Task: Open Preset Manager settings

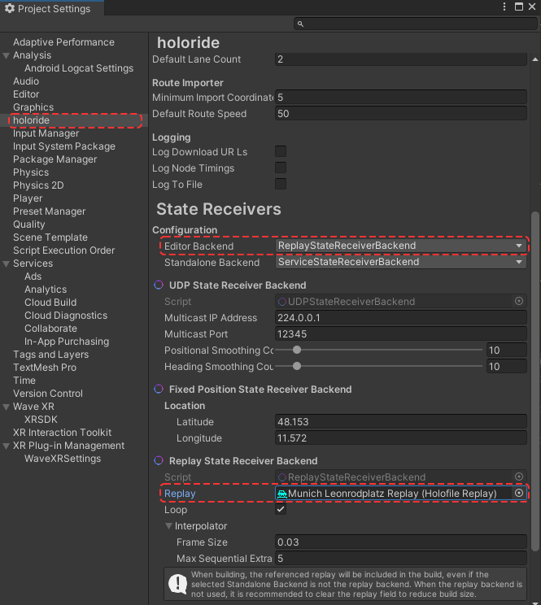Action: [49, 211]
